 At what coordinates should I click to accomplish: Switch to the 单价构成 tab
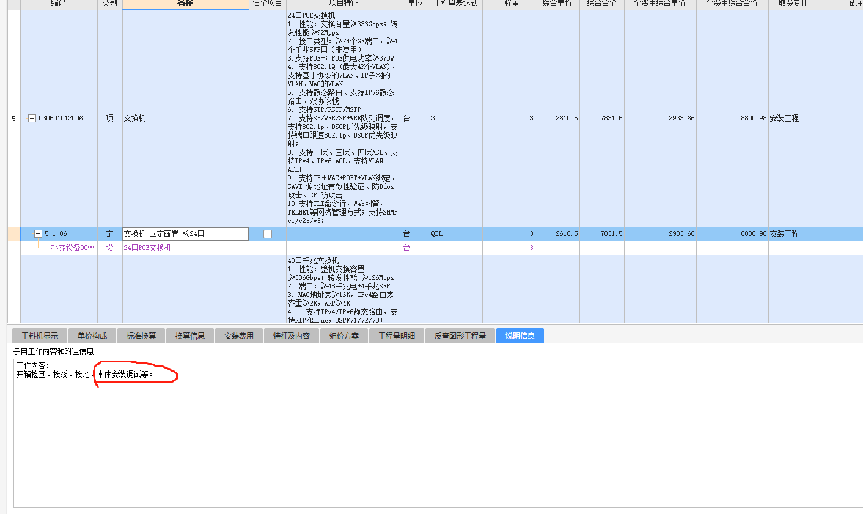tap(92, 336)
